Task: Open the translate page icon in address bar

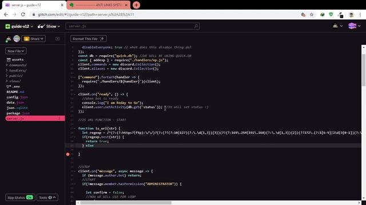Action: click(x=303, y=15)
